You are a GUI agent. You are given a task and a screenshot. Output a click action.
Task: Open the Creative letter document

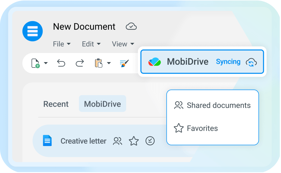click(83, 141)
